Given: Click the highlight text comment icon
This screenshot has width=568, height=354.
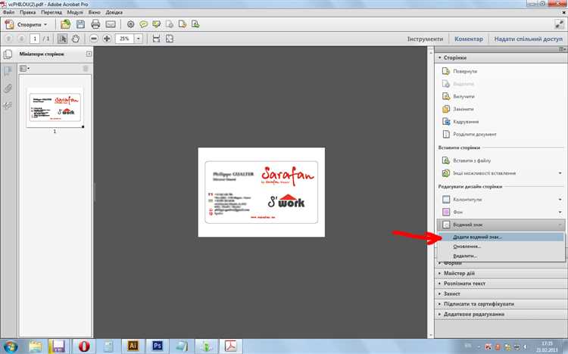Looking at the screenshot, I should 157,24.
